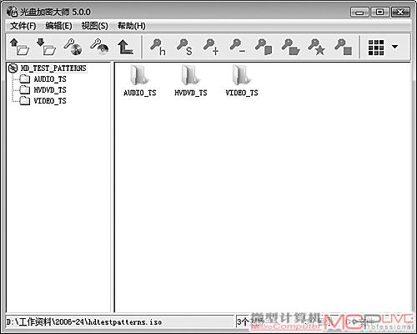
Task: Click the folder with down arrow icon
Action: (x=46, y=47)
